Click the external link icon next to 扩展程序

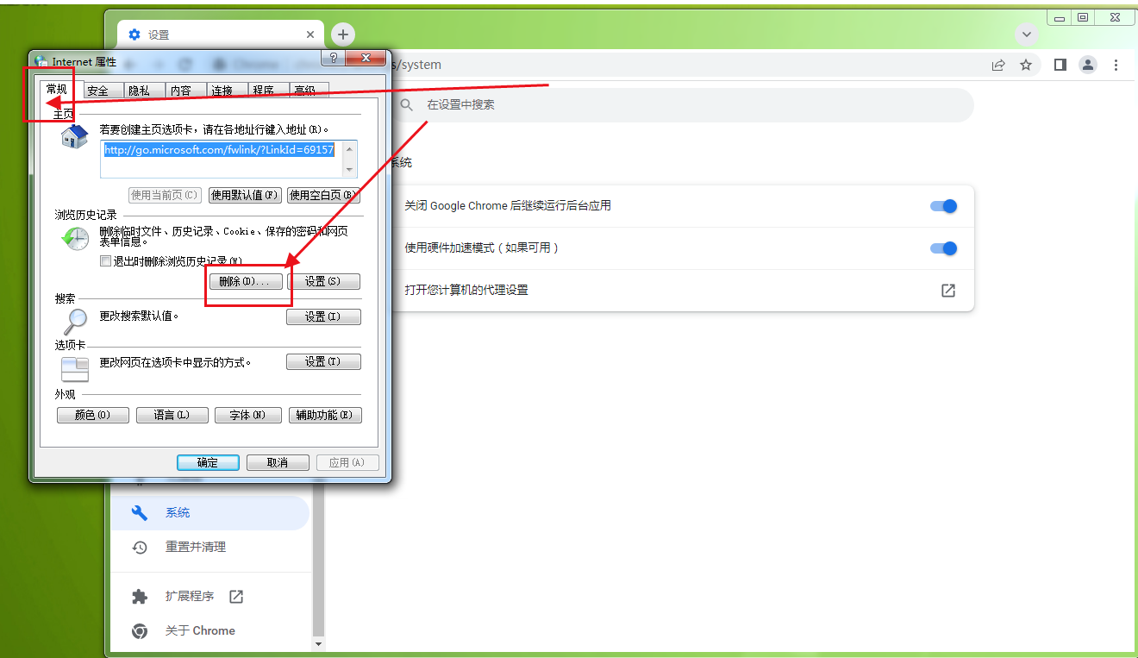point(236,597)
